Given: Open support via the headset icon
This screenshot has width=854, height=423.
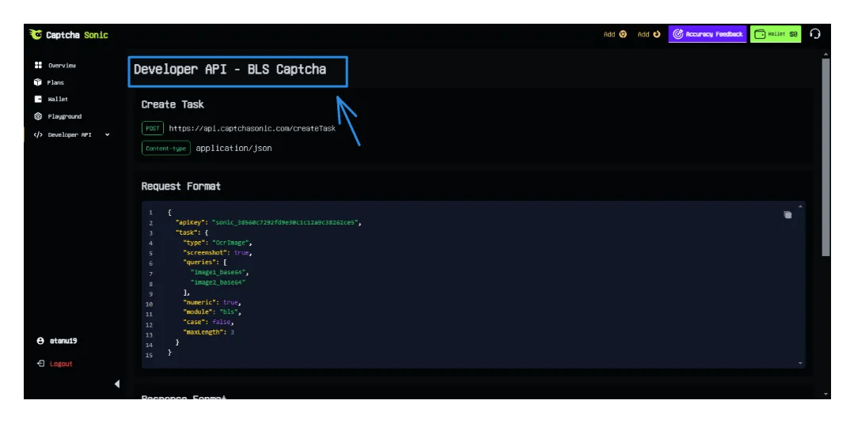Looking at the screenshot, I should coord(815,34).
